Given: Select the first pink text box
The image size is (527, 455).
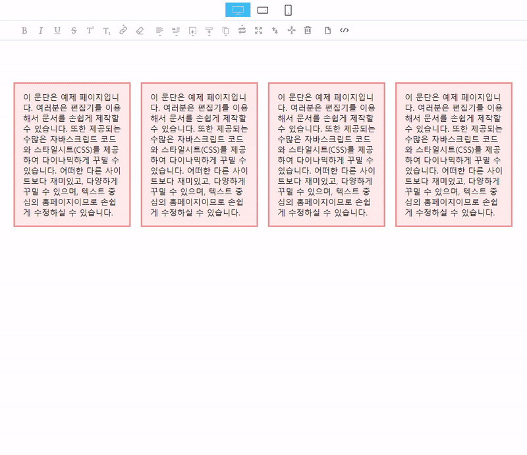Looking at the screenshot, I should point(72,155).
